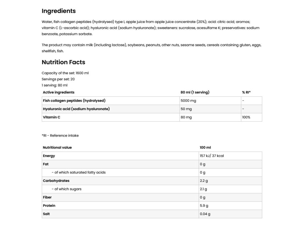Select the Hyaluronic acid row label

point(76,109)
